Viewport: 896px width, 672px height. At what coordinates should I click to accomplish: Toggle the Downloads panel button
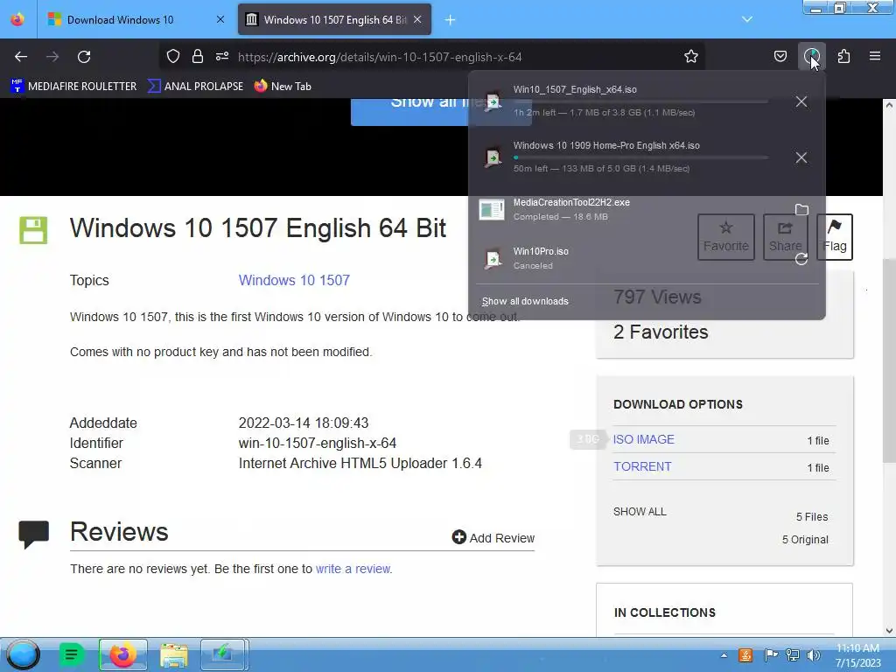tap(811, 57)
